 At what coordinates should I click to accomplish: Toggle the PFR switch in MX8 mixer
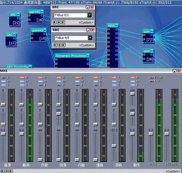coord(151,81)
